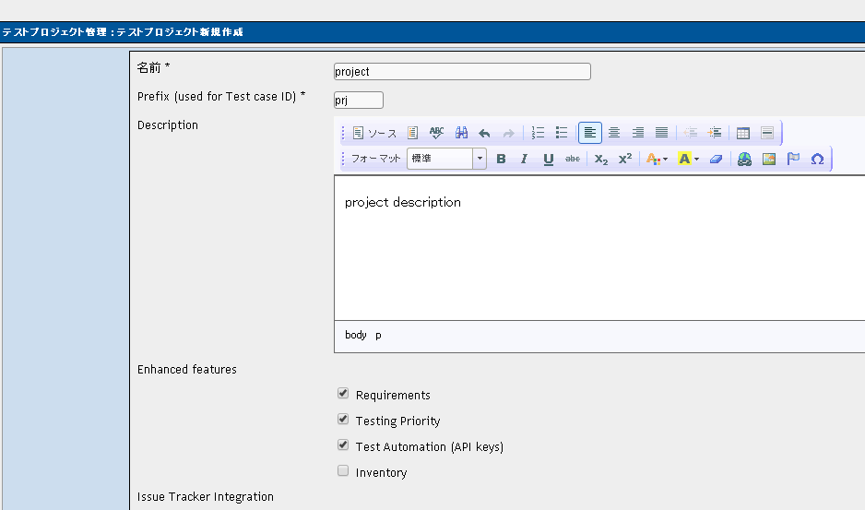This screenshot has width=865, height=510.
Task: Insert a hyperlink with the globe icon
Action: point(745,159)
